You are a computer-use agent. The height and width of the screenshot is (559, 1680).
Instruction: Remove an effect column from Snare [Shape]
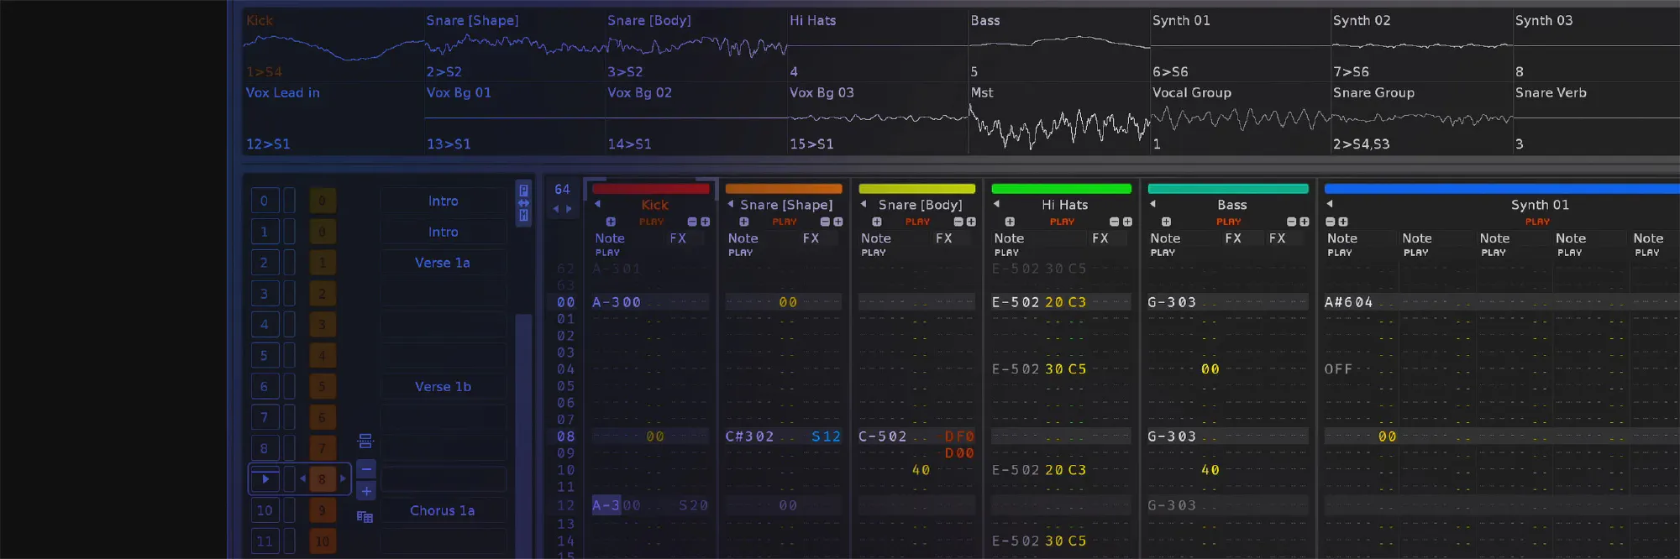[825, 222]
